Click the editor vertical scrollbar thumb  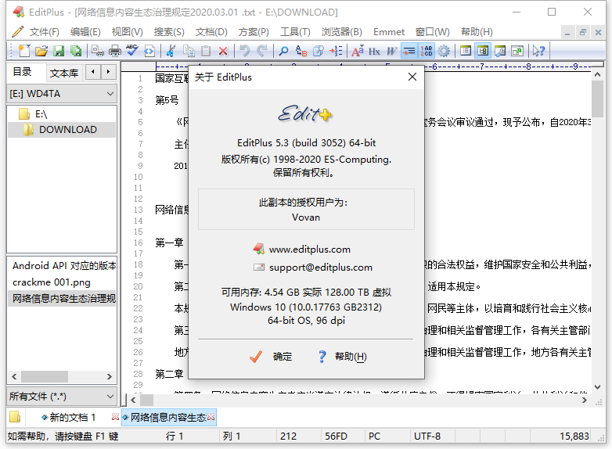pos(597,98)
